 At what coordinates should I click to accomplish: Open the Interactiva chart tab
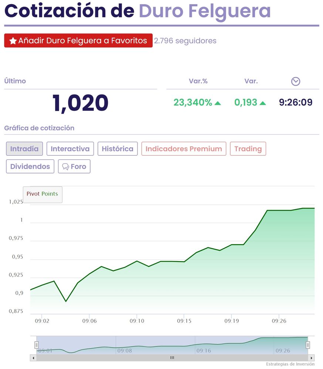point(70,149)
